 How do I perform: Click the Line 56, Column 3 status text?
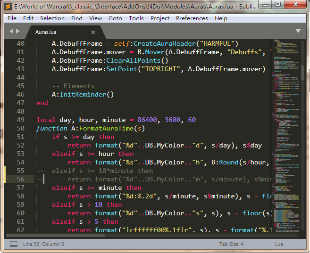click(43, 244)
